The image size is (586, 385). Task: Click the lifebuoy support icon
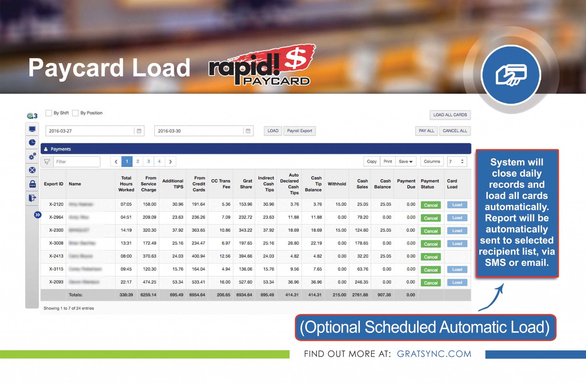pos(32,170)
